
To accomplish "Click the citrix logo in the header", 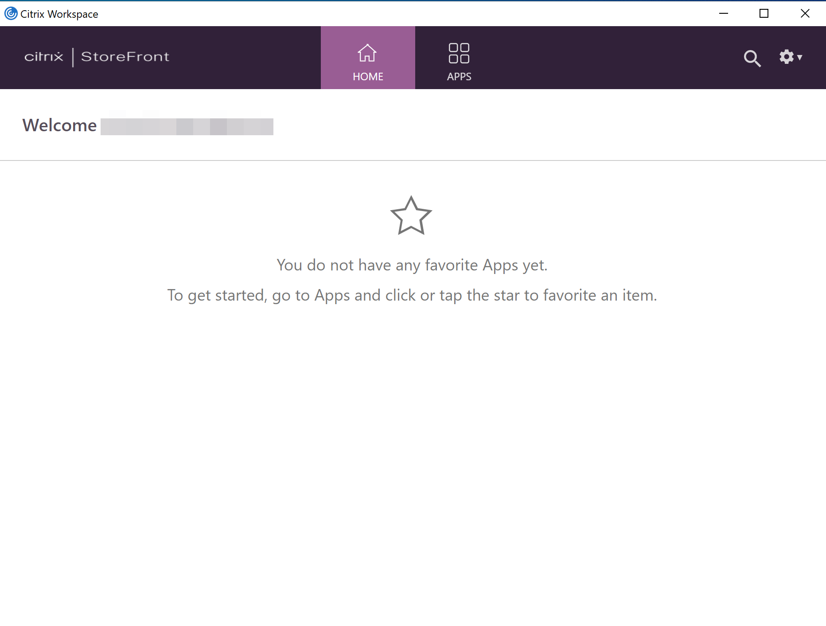I will tap(44, 57).
